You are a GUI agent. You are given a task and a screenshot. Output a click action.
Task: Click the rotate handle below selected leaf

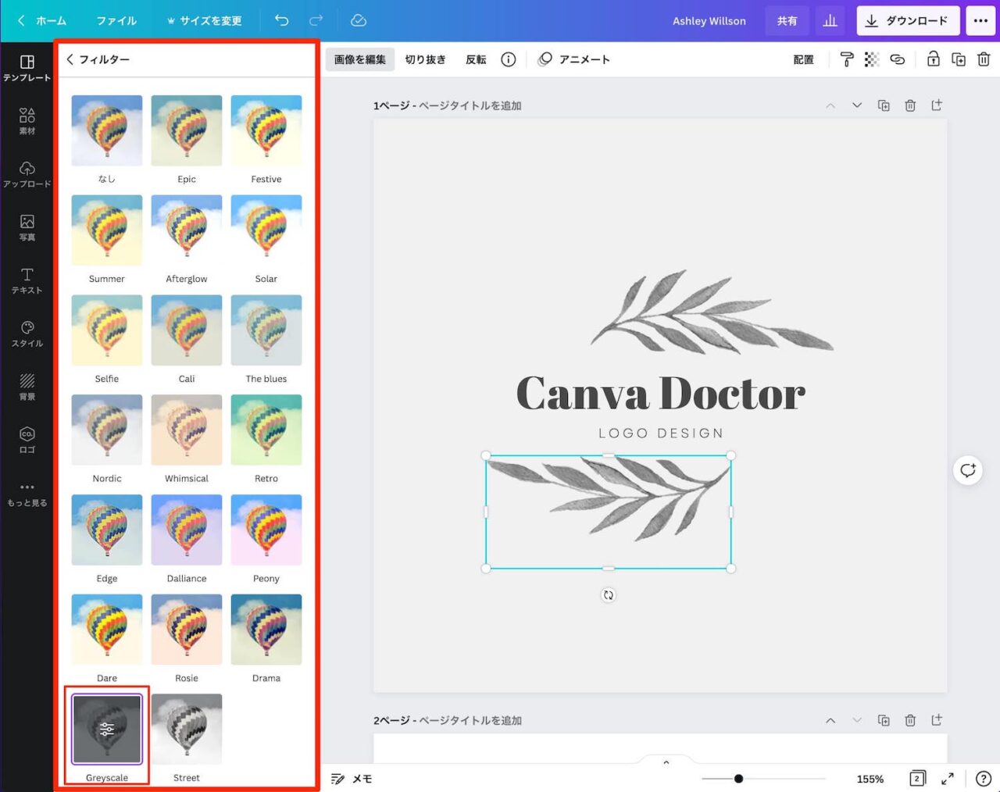[609, 595]
